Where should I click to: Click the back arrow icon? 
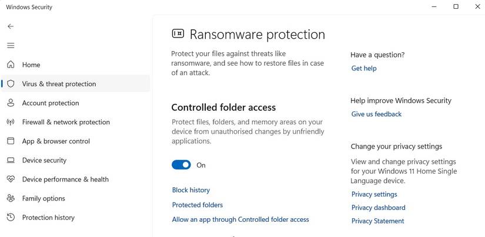11,26
